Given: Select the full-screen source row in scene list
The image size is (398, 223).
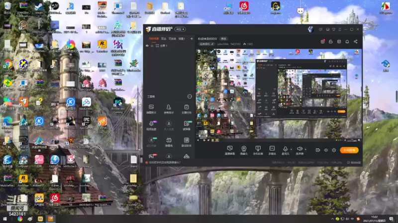Looking at the screenshot, I should tap(169, 46).
